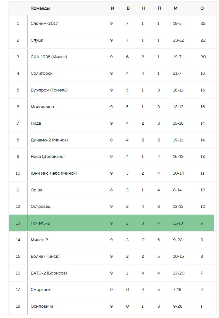Click the Молодечно team name
219x318 pixels.
(x=42, y=107)
